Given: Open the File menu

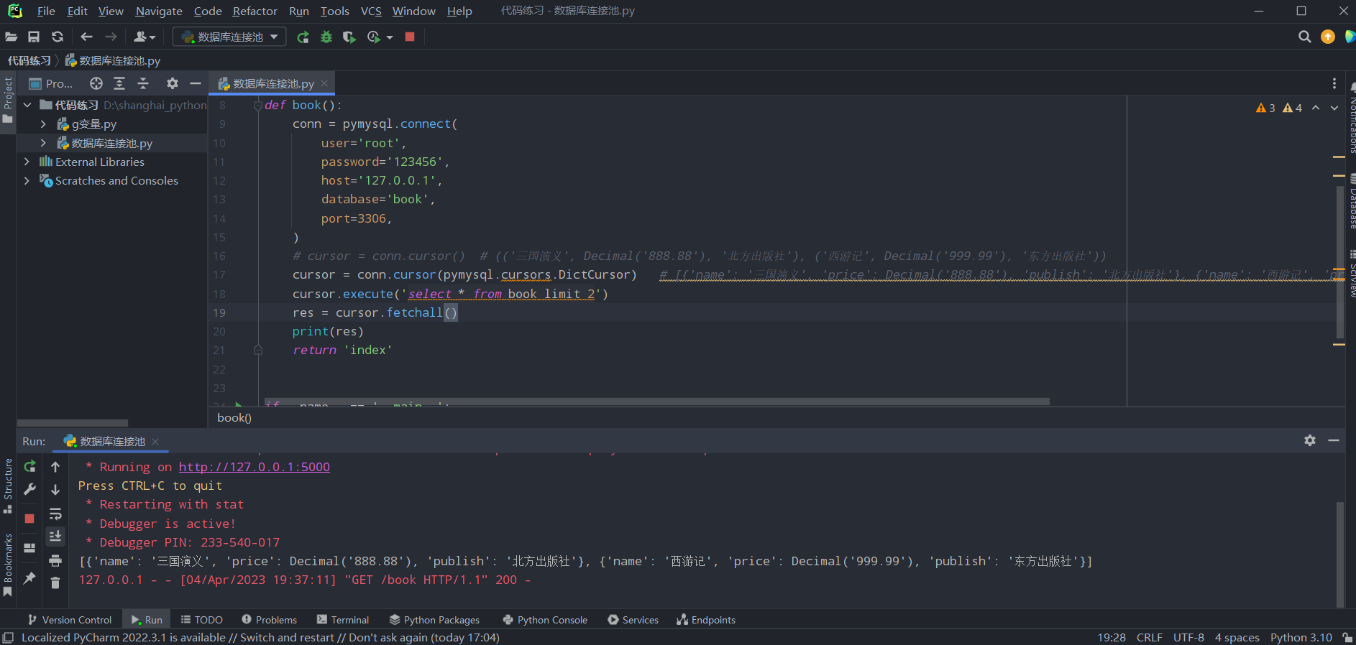Looking at the screenshot, I should (46, 11).
